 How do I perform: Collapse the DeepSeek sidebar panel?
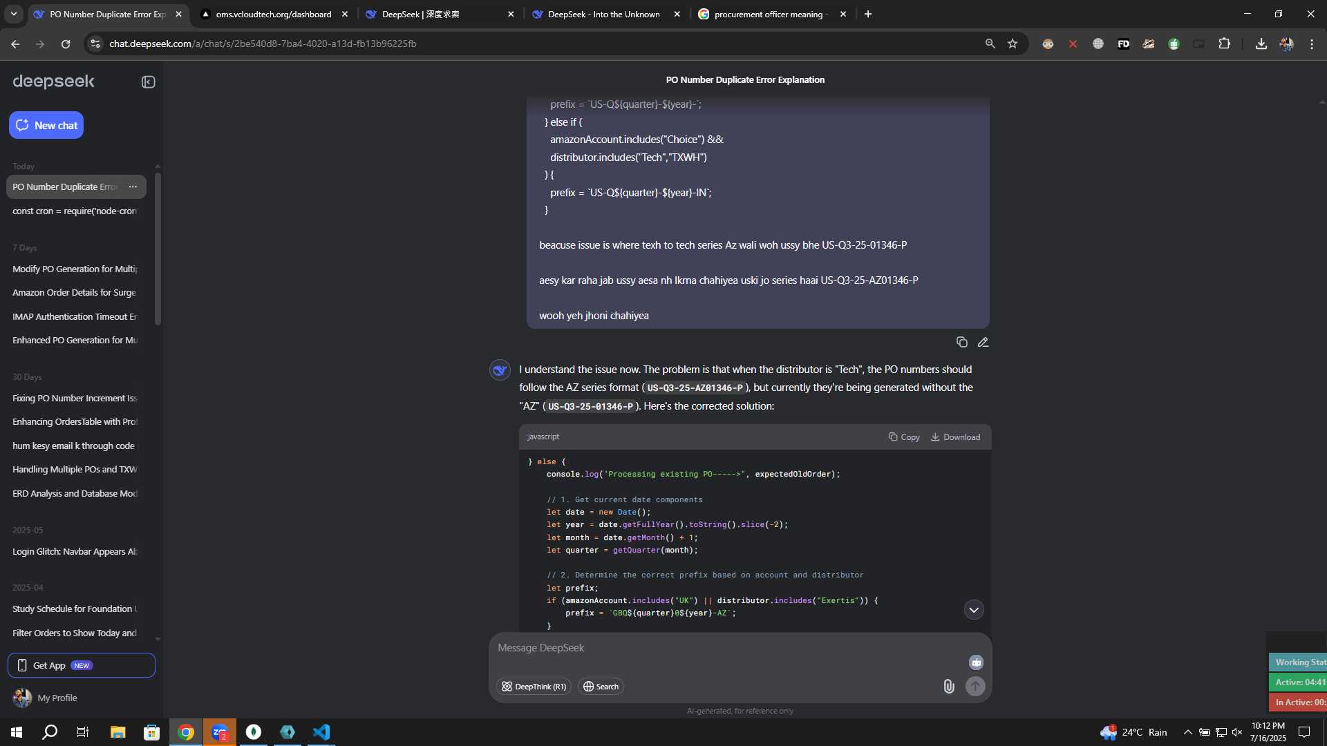click(x=148, y=82)
